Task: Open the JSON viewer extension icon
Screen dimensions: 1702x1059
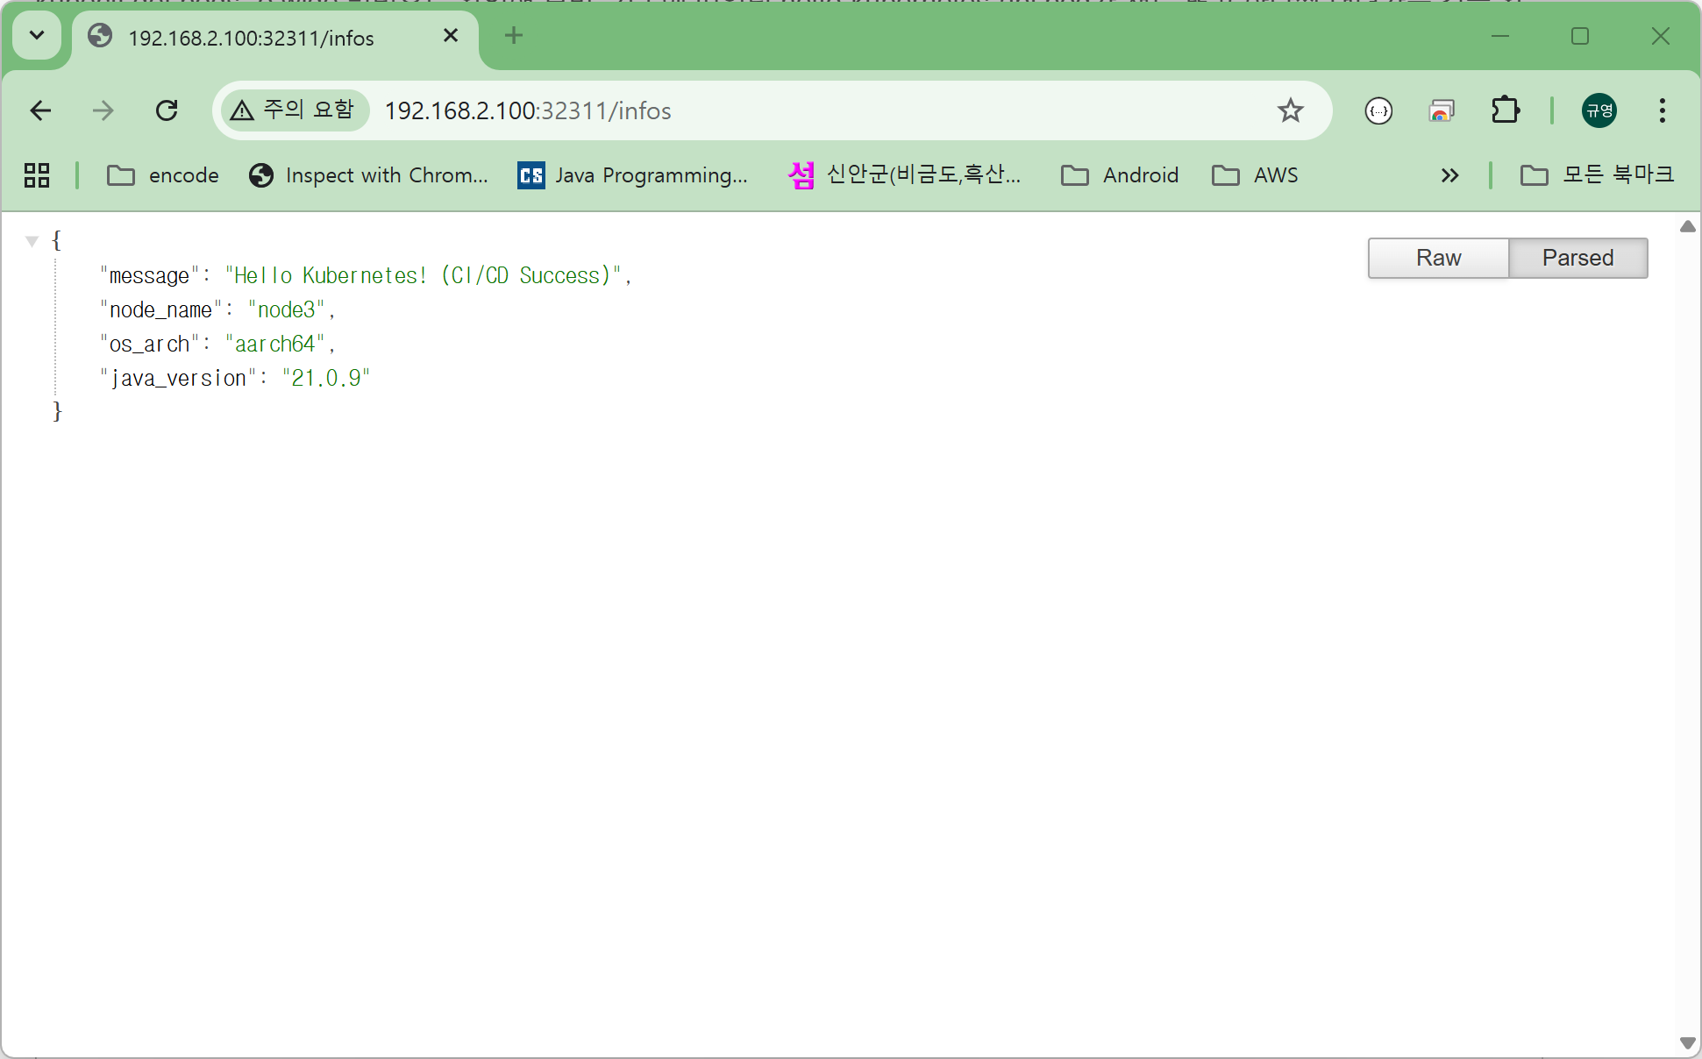Action: click(x=1378, y=110)
